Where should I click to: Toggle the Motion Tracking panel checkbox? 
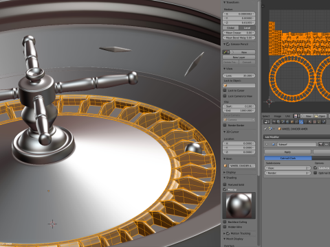(x=228, y=233)
